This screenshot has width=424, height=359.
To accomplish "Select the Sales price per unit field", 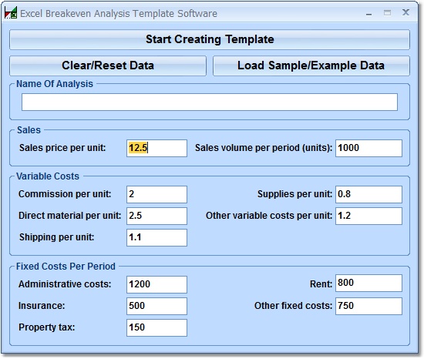I will pos(156,148).
